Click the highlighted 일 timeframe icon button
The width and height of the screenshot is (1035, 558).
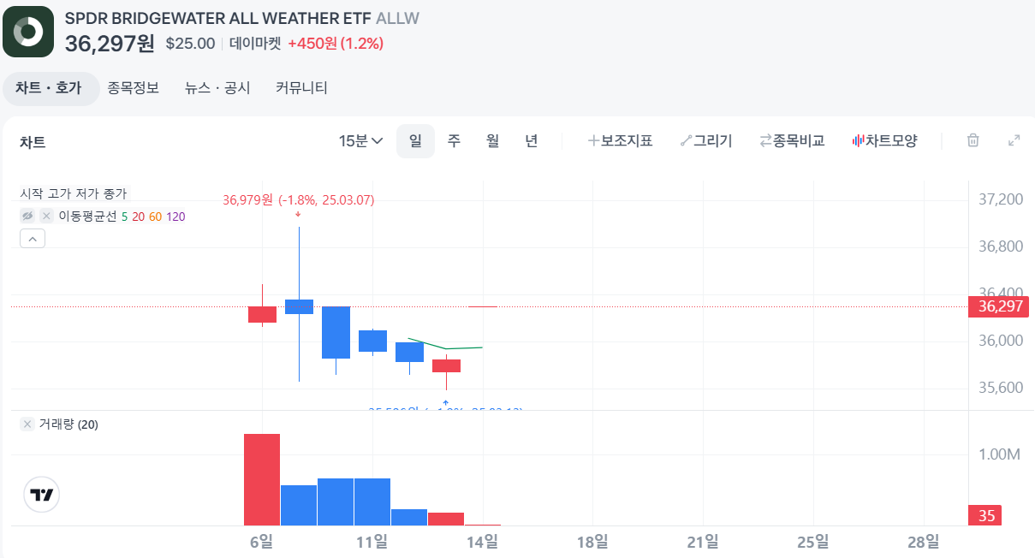click(x=415, y=139)
